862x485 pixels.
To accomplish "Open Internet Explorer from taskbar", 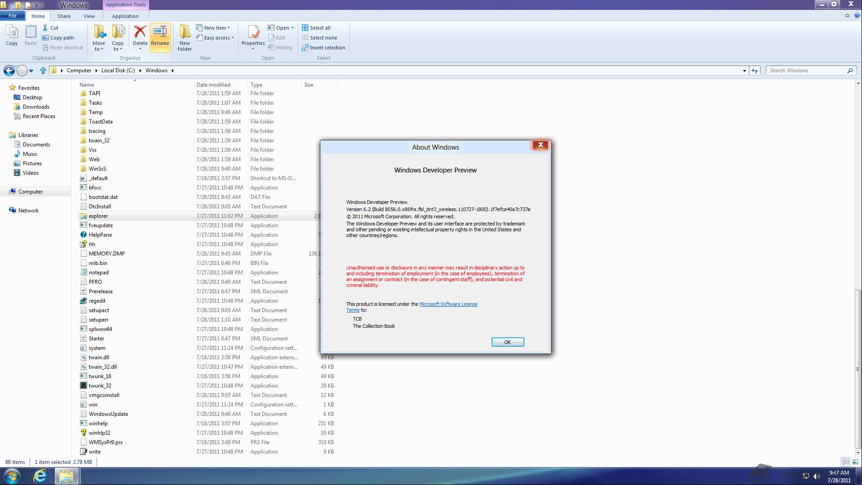I will 40,476.
